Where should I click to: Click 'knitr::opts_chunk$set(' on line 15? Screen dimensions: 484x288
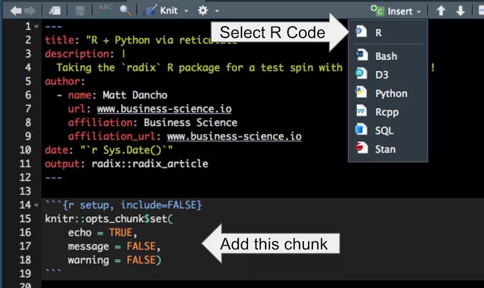click(109, 219)
